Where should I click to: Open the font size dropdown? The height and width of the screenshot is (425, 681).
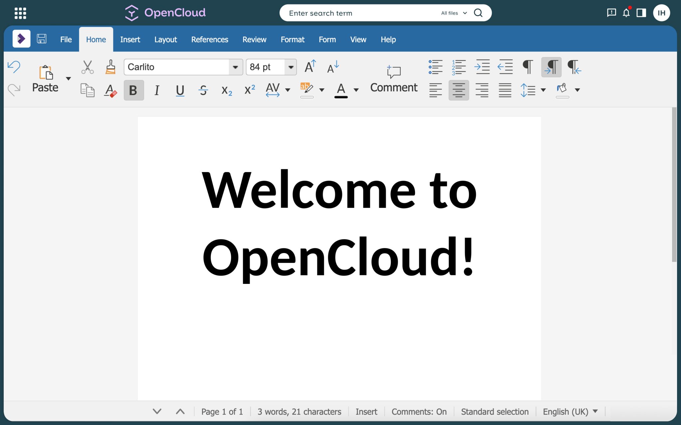pyautogui.click(x=290, y=67)
